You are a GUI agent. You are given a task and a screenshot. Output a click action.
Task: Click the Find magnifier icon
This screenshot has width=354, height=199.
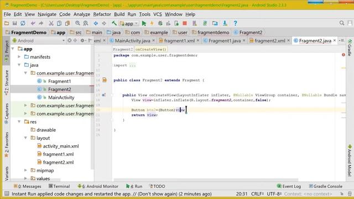coord(77,23)
